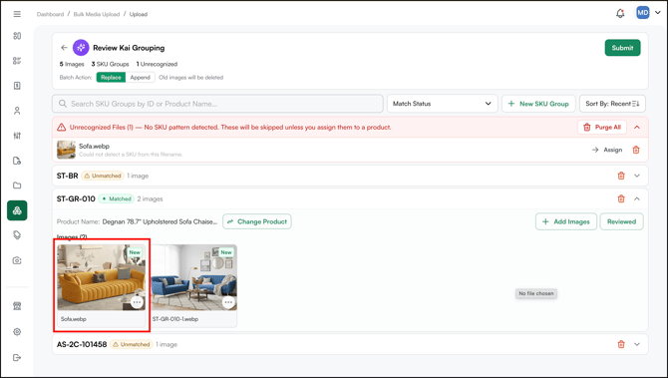
Task: Expand the ST-BR group
Action: point(637,176)
